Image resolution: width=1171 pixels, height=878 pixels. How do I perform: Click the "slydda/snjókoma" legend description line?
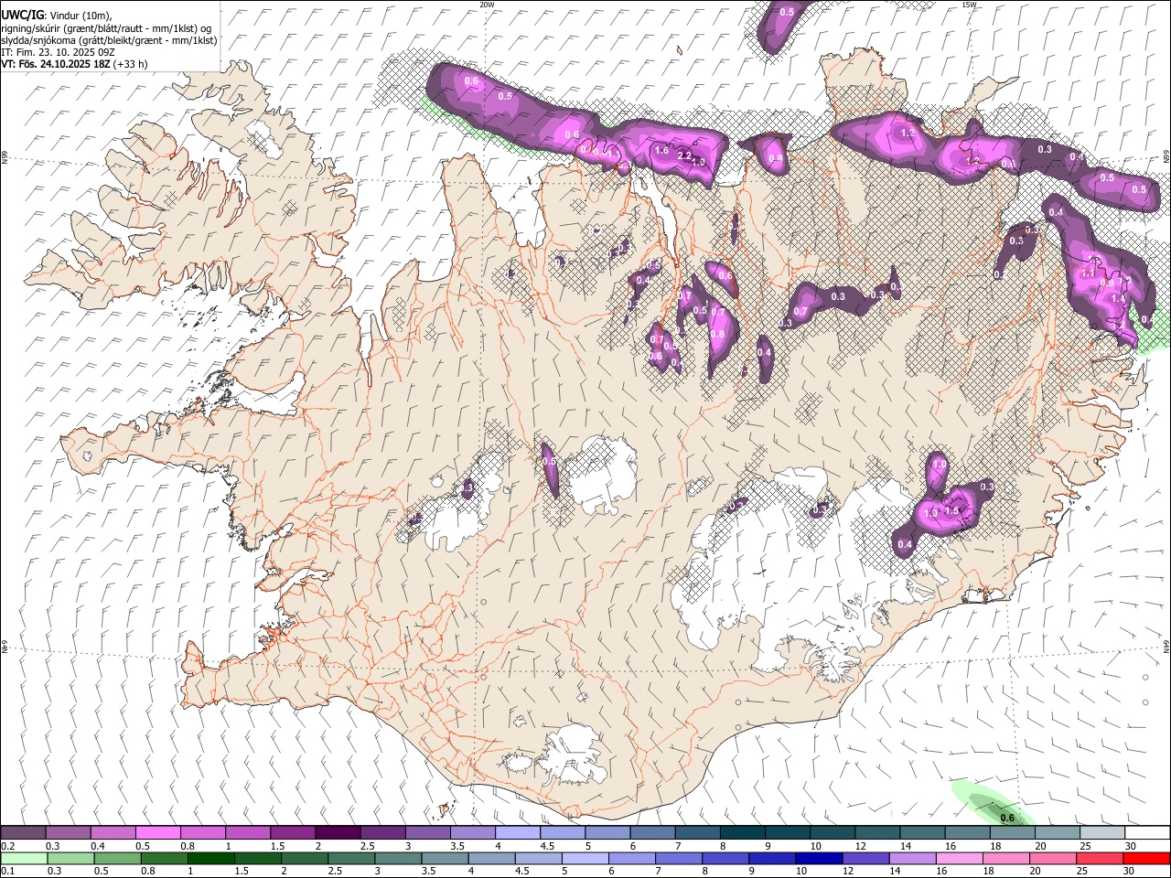[109, 40]
